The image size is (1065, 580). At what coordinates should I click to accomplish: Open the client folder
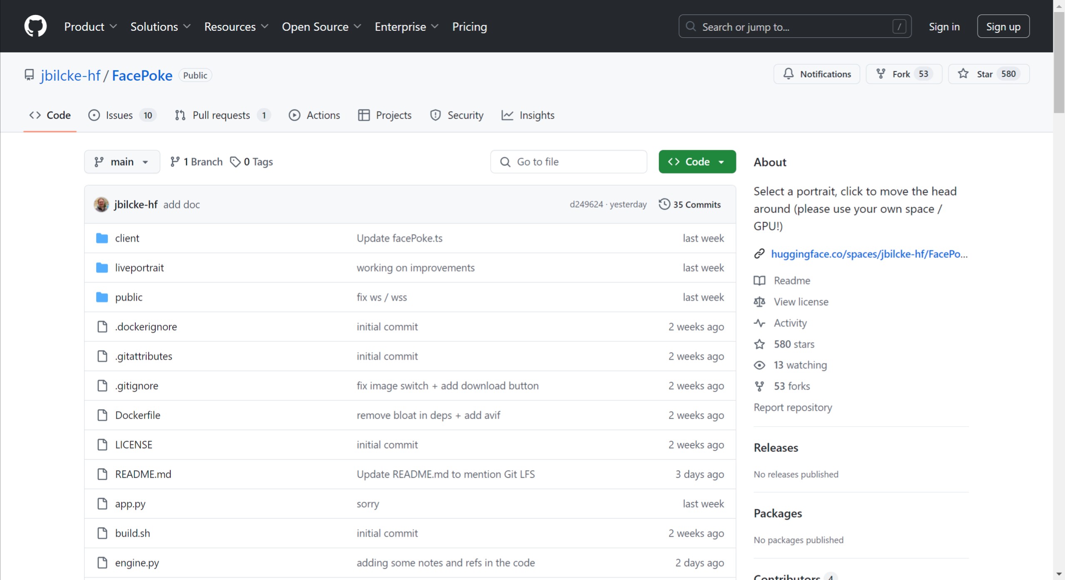127,238
